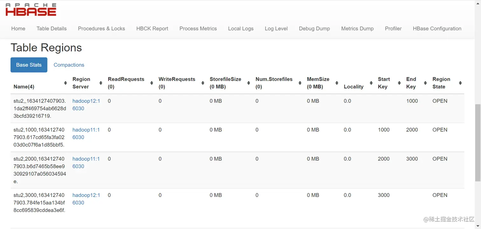481x229 pixels.
Task: Switch to the Compactions tab
Action: (69, 65)
